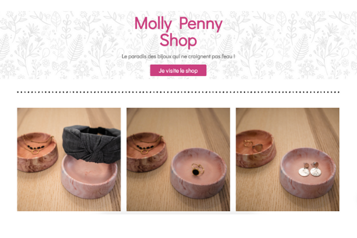Click the beaded gold necklace in the left photo
Screen dimensions: 357x238
36,145
